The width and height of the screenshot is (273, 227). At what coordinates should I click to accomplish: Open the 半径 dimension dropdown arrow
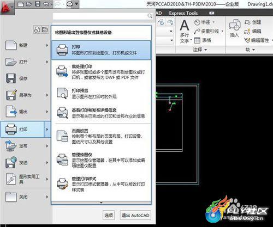(213, 22)
